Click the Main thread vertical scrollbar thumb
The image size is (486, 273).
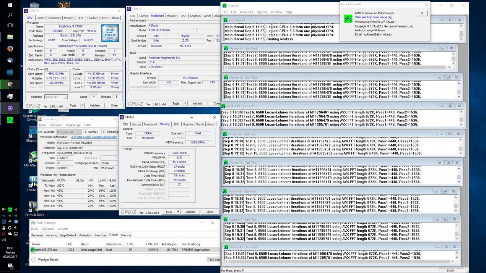[461, 33]
